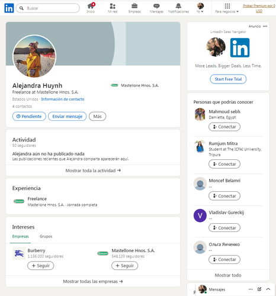
Task: Open the ad options ellipsis
Action: tap(265, 26)
